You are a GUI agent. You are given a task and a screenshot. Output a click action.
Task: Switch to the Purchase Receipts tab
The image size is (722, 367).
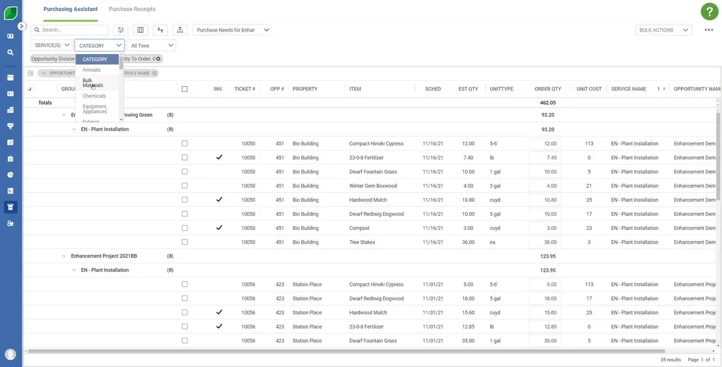coord(132,9)
